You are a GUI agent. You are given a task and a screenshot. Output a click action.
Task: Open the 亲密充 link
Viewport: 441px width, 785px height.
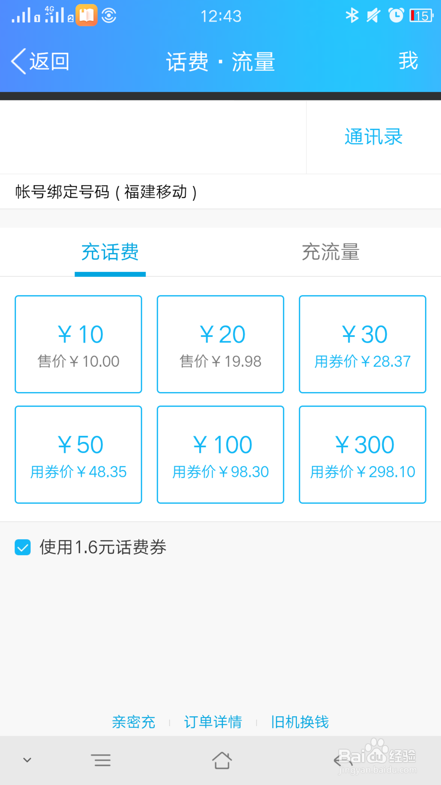coord(134,722)
